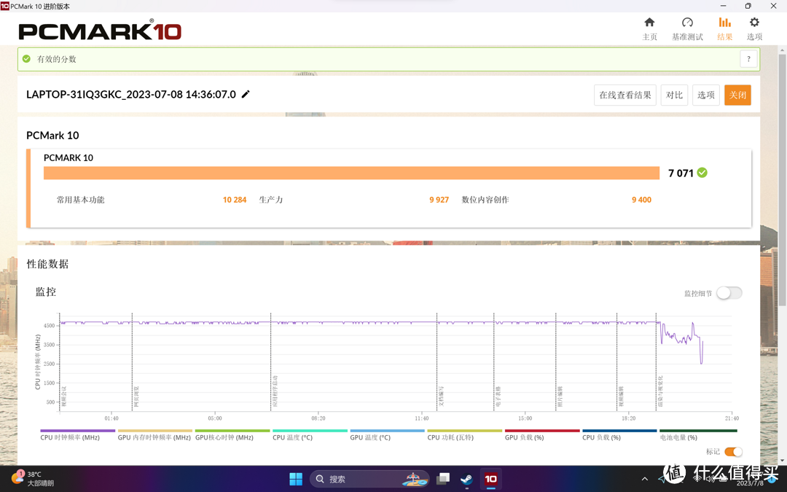Expand the system tray hidden icons chevron

[x=644, y=479]
